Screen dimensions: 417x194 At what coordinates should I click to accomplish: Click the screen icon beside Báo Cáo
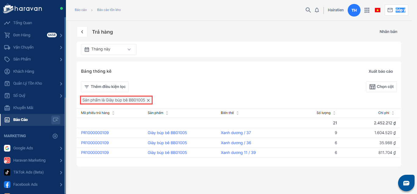[56, 120]
